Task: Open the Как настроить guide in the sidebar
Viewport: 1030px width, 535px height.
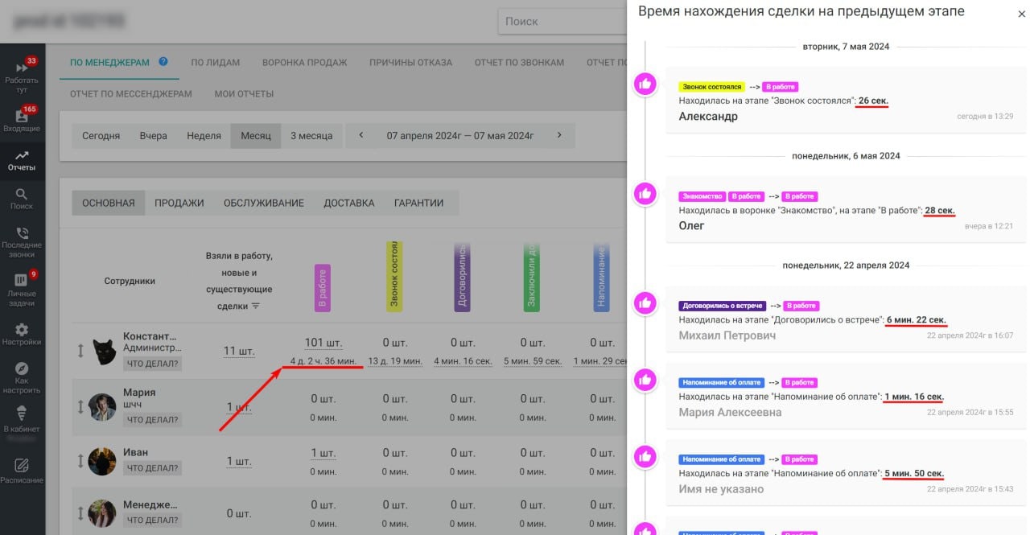Action: tap(22, 378)
